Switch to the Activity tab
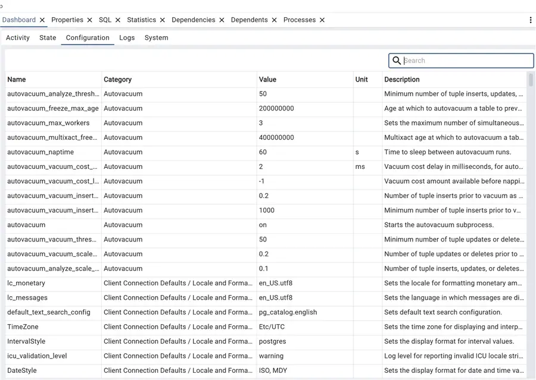The width and height of the screenshot is (536, 380). 17,37
